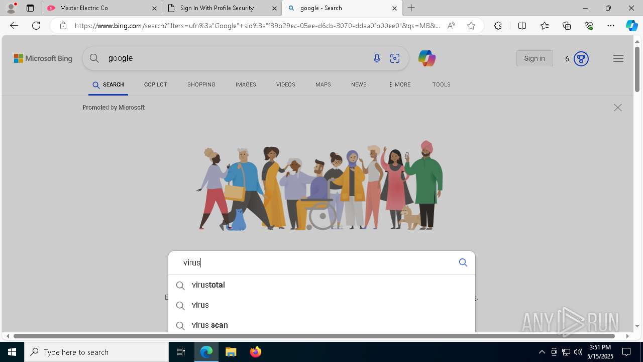Activate Read aloud icon in address bar
643x362 pixels.
click(451, 26)
